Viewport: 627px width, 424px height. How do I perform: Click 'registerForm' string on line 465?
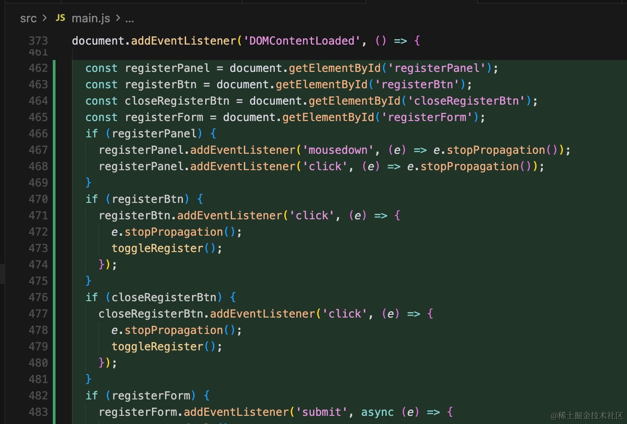[x=427, y=117]
